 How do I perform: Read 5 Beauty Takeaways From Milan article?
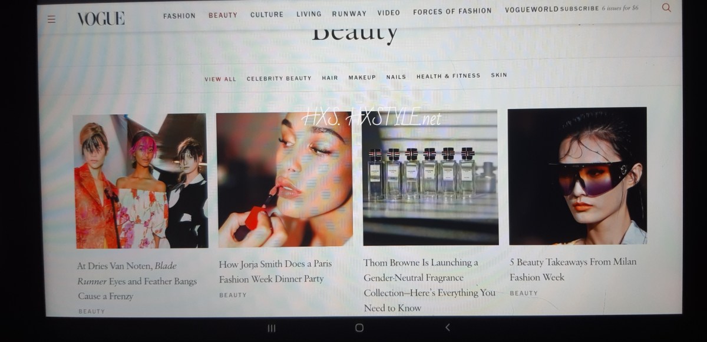573,270
